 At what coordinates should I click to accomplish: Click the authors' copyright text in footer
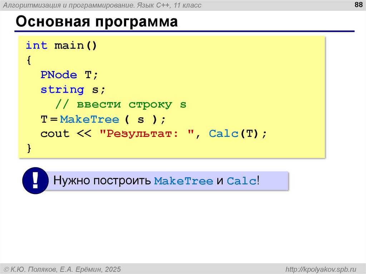[62, 269]
